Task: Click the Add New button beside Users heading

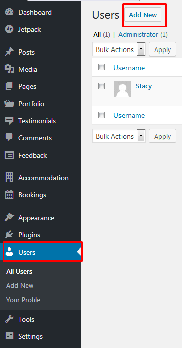Action: coord(143,15)
